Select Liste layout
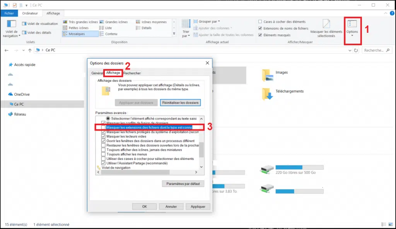The width and height of the screenshot is (396, 229). [106, 28]
